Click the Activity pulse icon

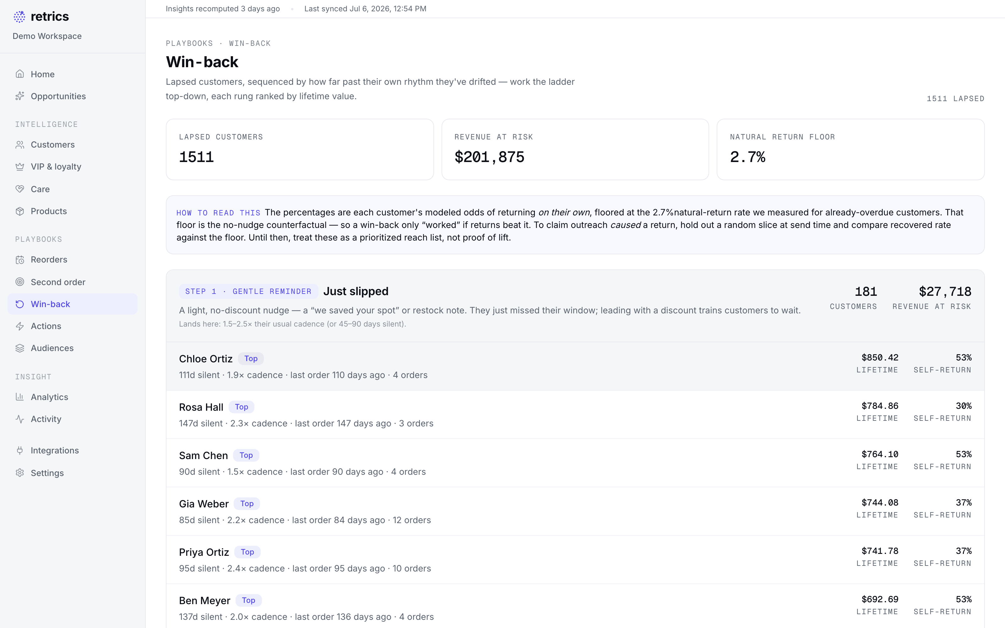pyautogui.click(x=19, y=419)
